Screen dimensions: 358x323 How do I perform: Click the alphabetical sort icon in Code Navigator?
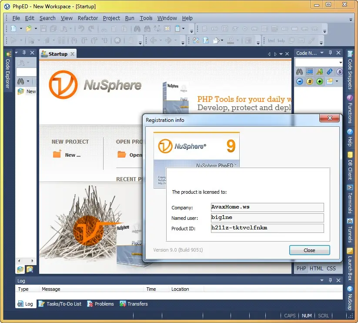pos(320,72)
